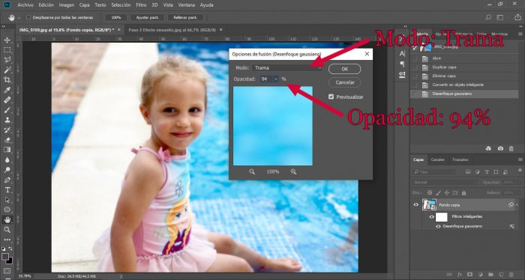The image size is (525, 280).
Task: Open the Hand tool preset dropdown
Action: point(19,17)
